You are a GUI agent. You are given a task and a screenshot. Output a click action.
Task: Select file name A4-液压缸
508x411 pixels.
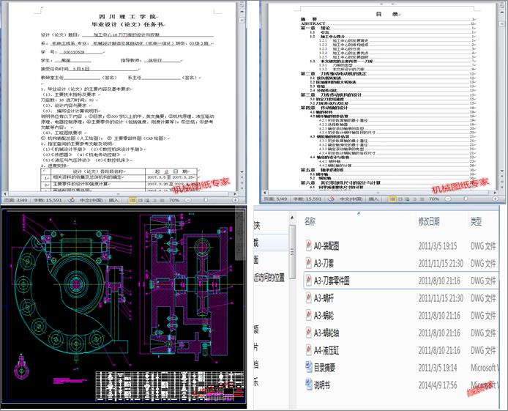[326, 351]
